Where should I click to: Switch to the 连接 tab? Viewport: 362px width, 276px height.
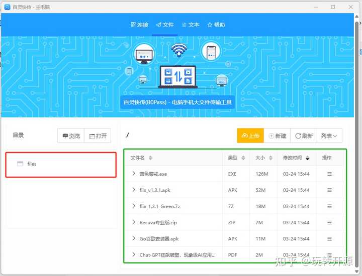point(139,25)
